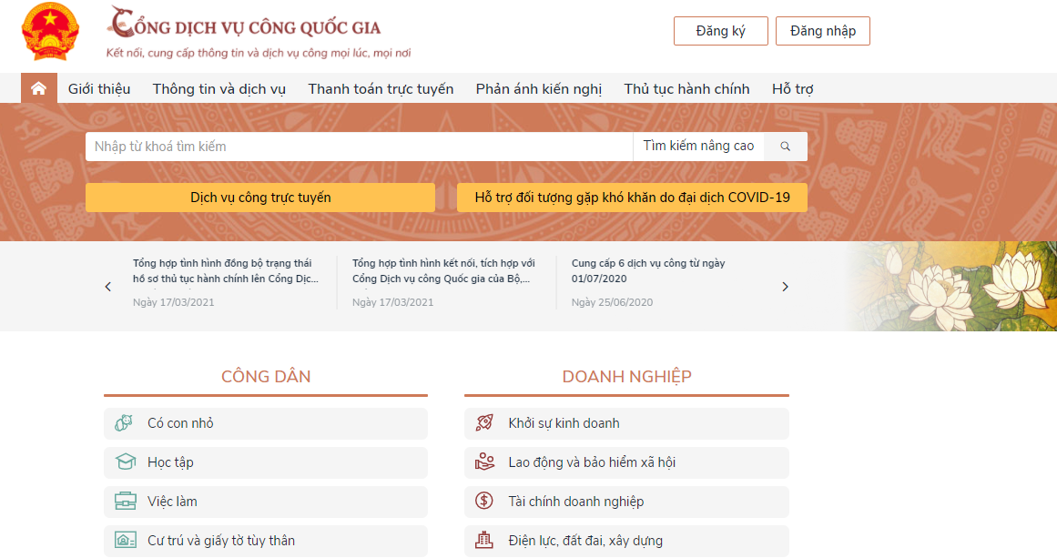Select Thủ tục hành chính in the navigation
The image size is (1057, 558).
(686, 88)
